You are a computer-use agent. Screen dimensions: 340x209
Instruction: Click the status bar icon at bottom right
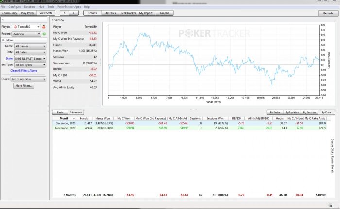pyautogui.click(x=331, y=206)
